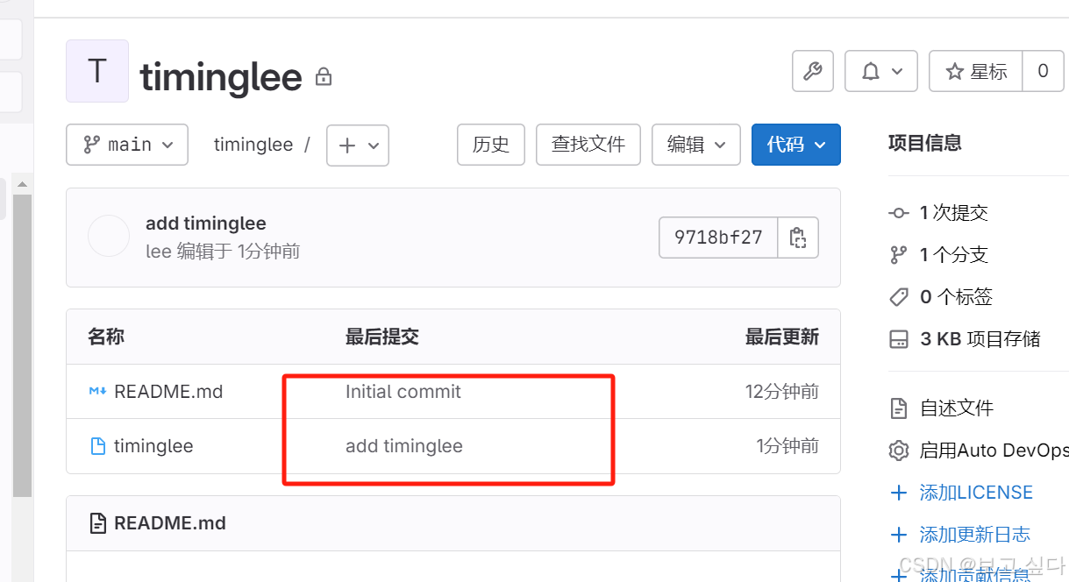Click the 自述文件 link in project info
Screen dimensions: 1069x582
[x=949, y=408]
